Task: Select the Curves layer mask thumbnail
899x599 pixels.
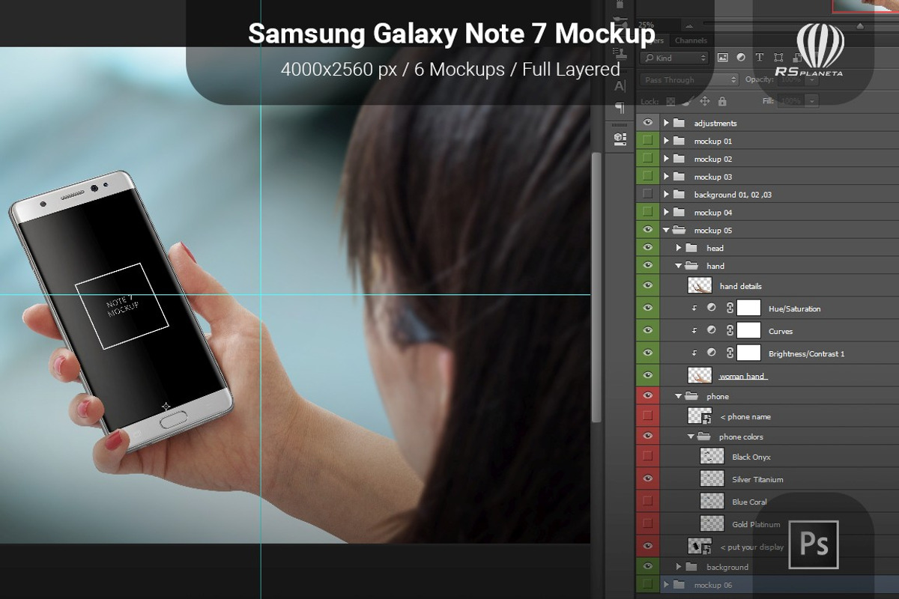Action: [748, 330]
